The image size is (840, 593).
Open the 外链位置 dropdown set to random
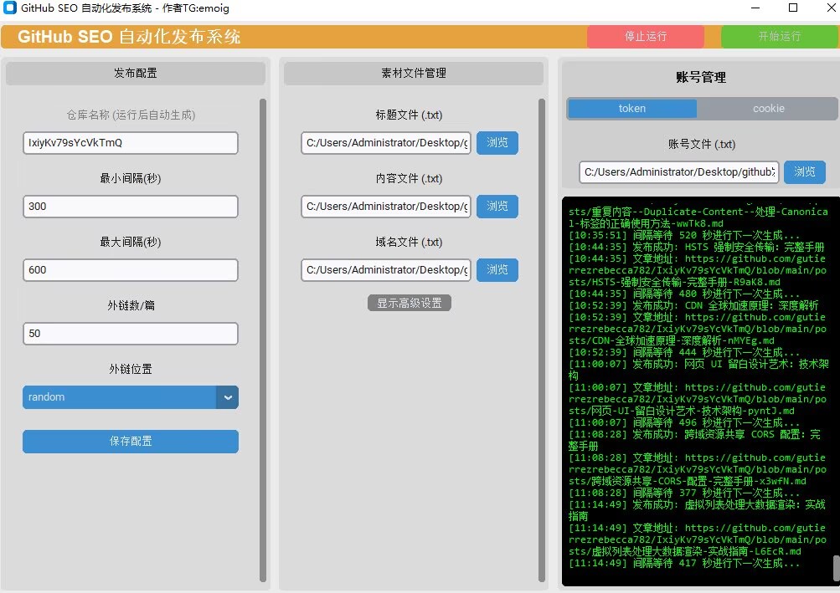point(130,397)
